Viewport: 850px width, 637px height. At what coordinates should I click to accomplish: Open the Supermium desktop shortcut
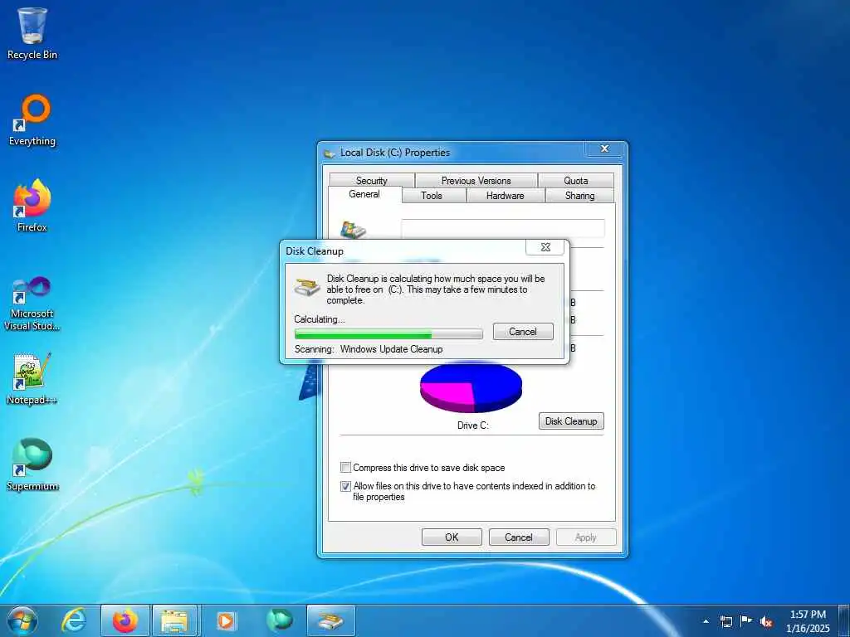click(x=32, y=464)
